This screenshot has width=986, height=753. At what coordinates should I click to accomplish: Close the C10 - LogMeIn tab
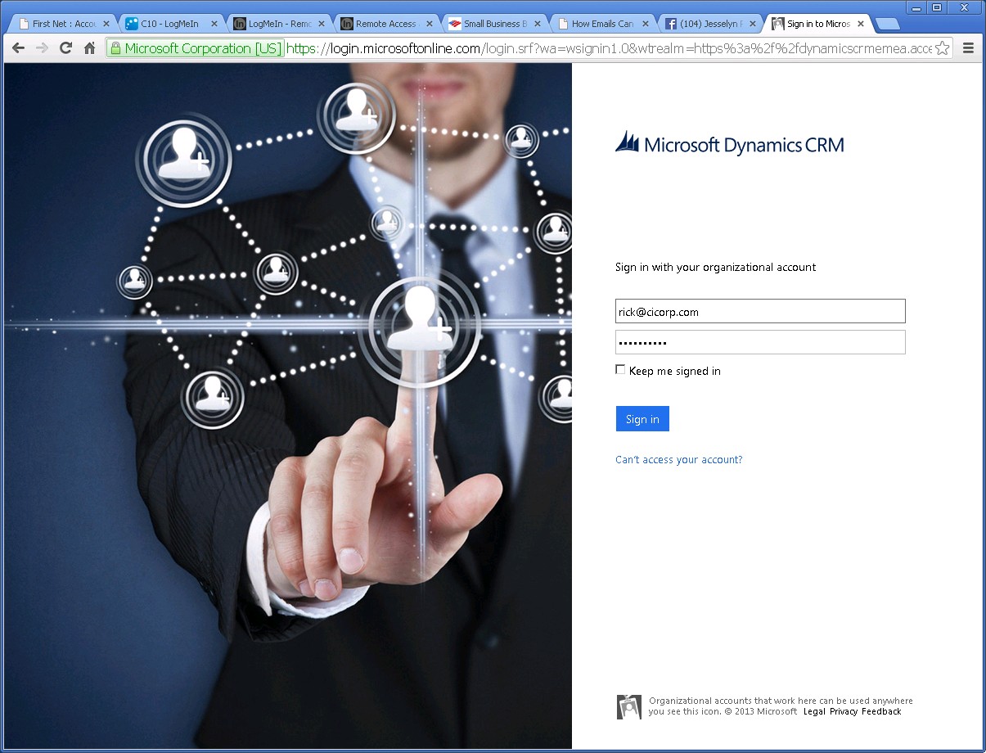(x=214, y=24)
